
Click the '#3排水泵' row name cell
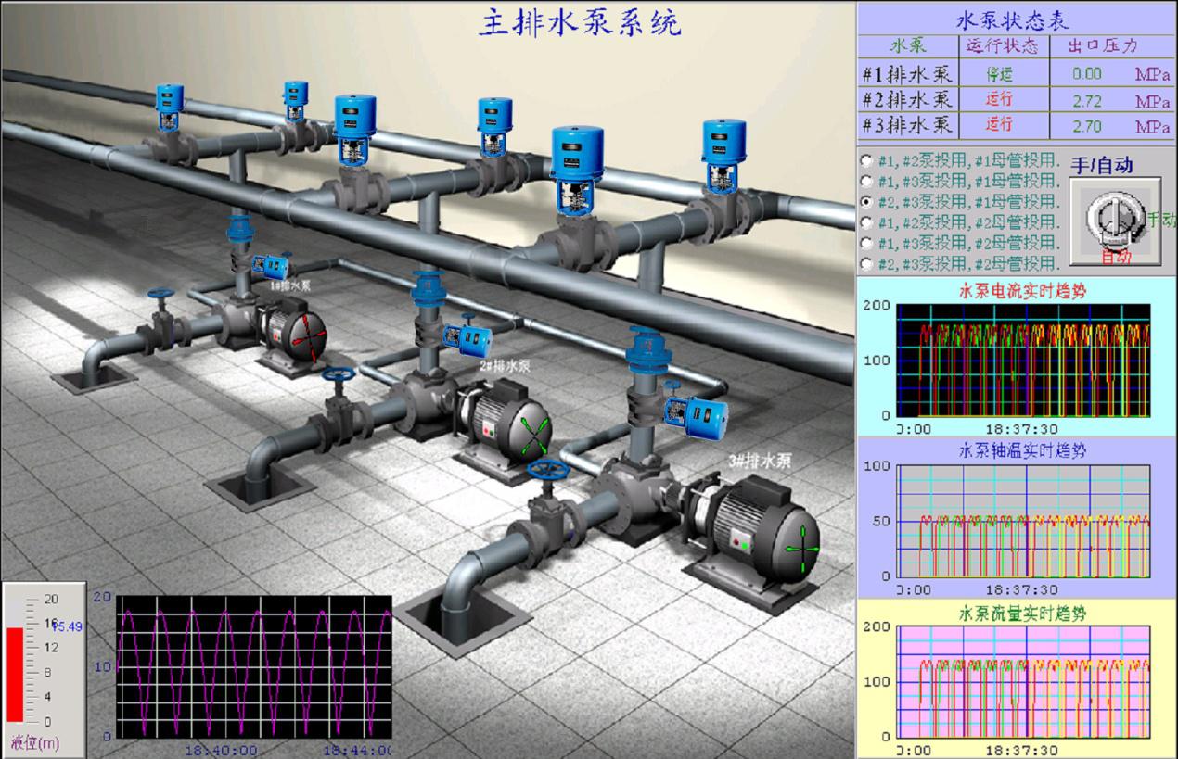[x=906, y=125]
